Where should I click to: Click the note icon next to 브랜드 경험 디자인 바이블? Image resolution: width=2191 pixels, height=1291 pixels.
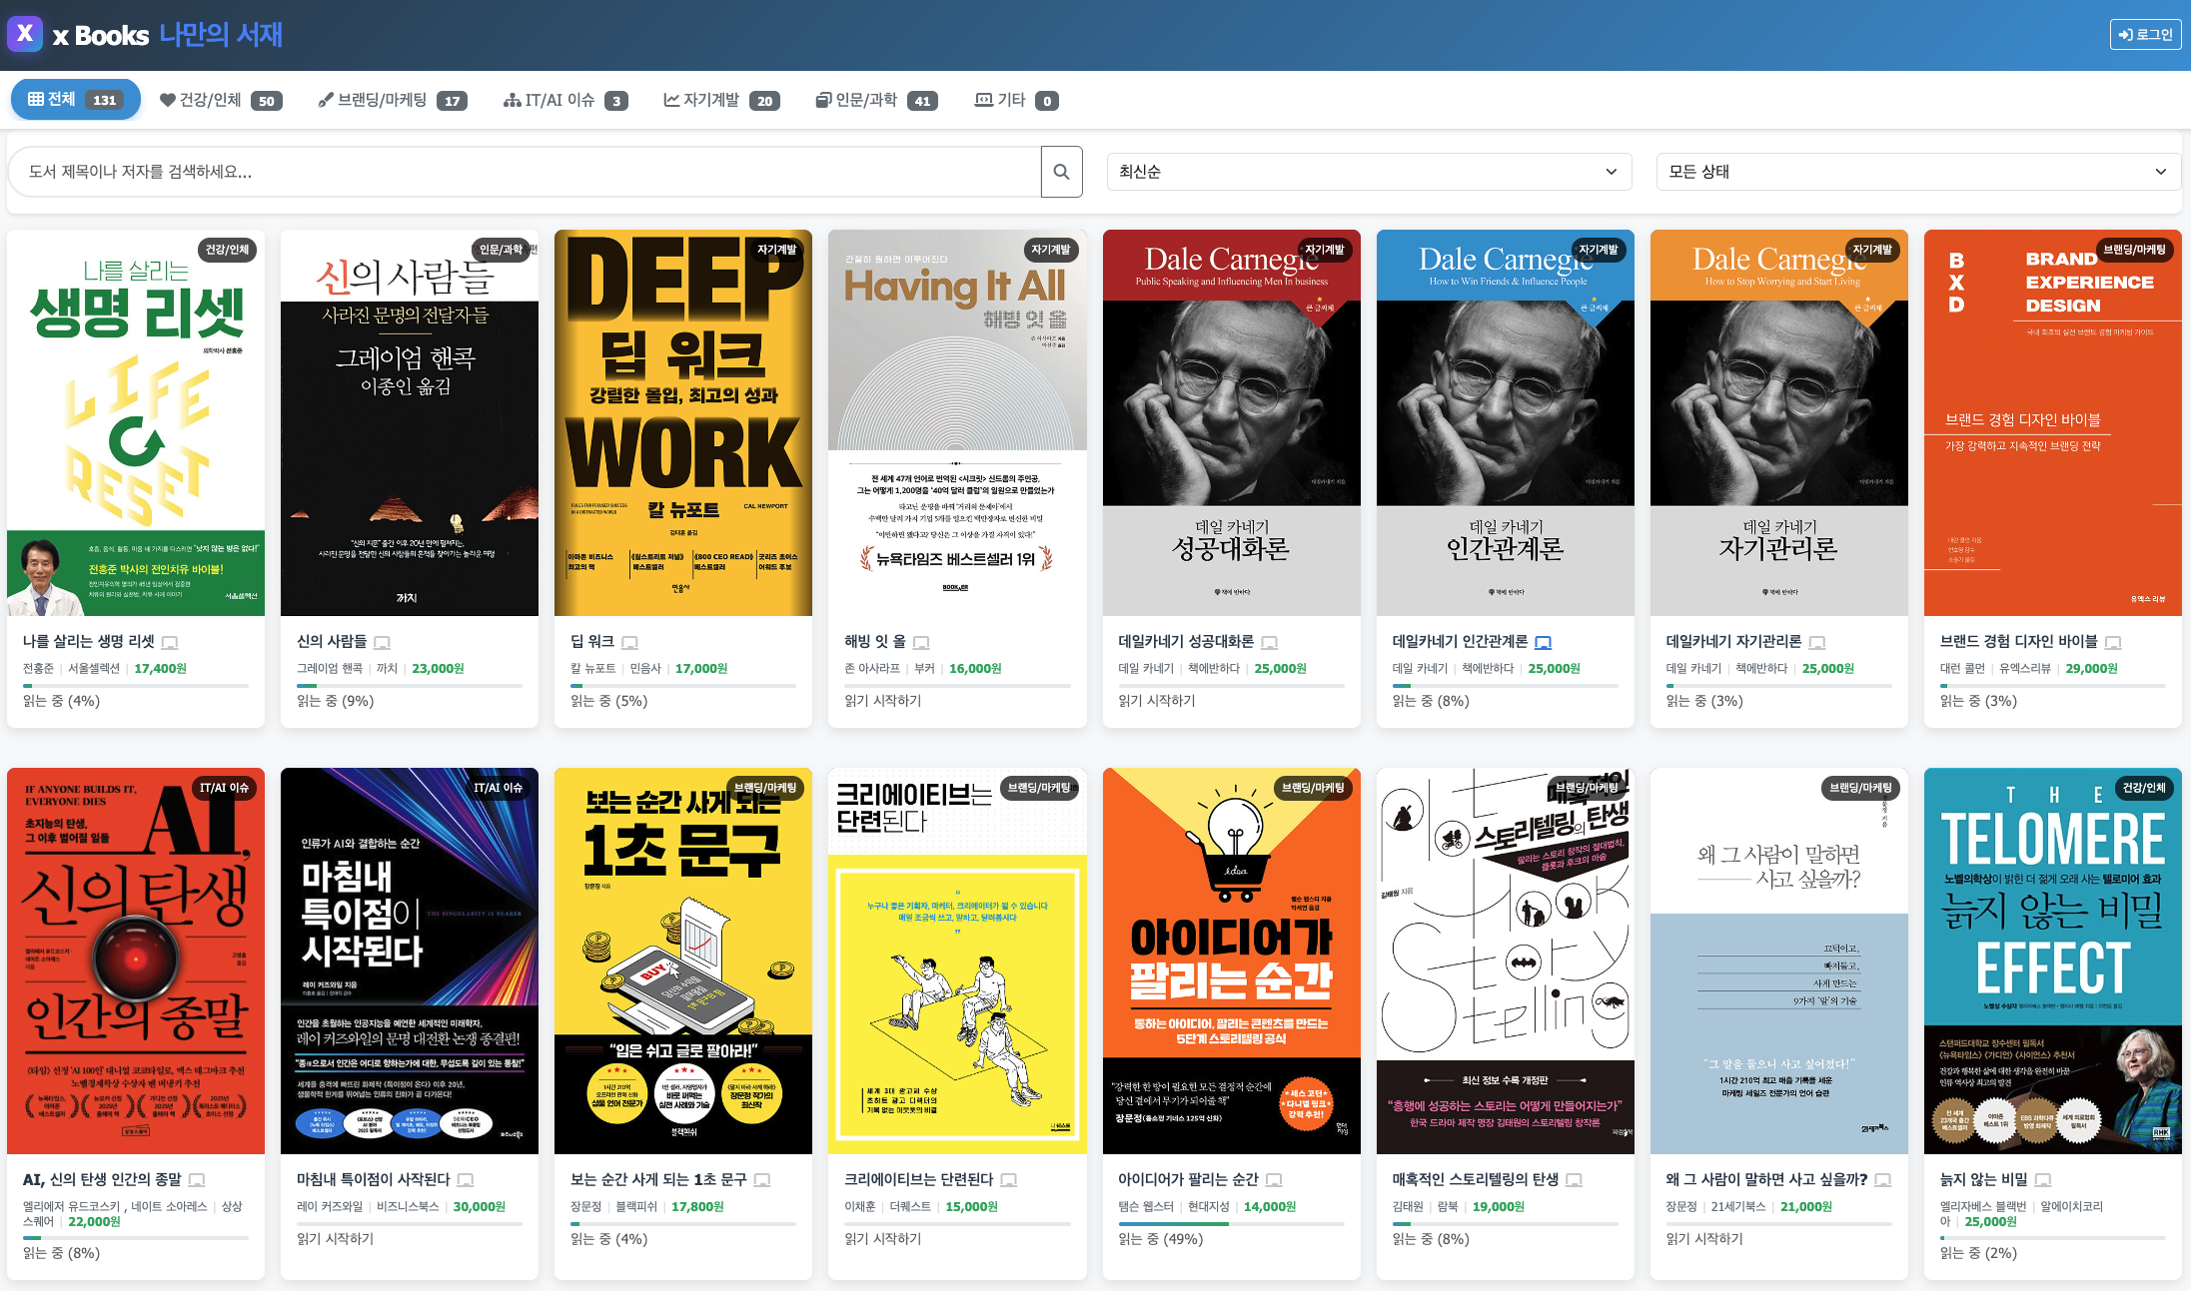coord(2113,642)
